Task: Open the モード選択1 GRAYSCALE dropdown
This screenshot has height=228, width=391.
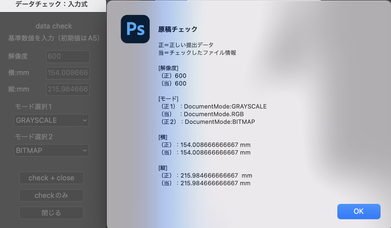Action: 51,120
